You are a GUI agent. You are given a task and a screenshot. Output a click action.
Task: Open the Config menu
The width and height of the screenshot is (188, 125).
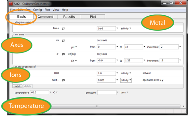click(x=37, y=10)
